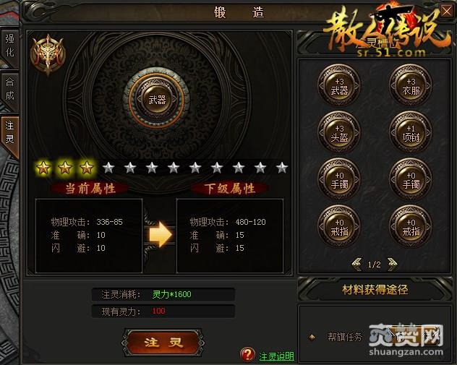Click the 现有灵力 value field
This screenshot has height=365, width=457.
click(x=163, y=312)
